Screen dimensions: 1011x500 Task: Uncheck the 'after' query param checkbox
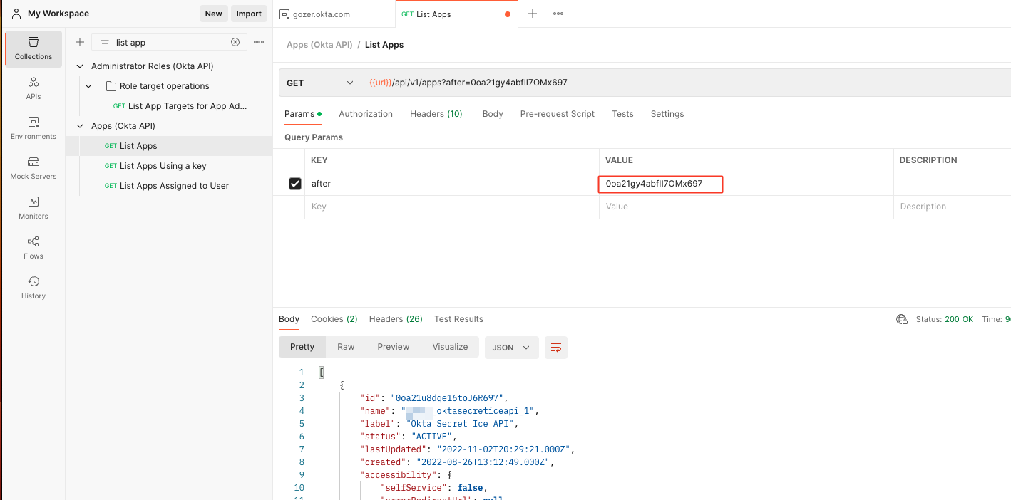click(x=295, y=184)
